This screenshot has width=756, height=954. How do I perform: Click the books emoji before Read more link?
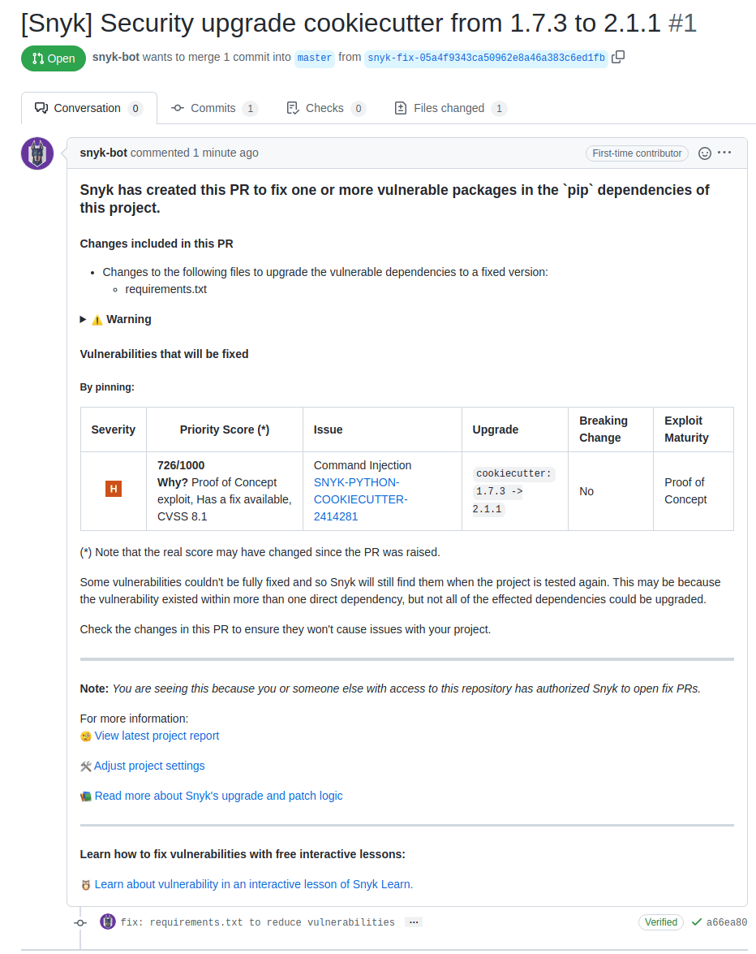86,796
